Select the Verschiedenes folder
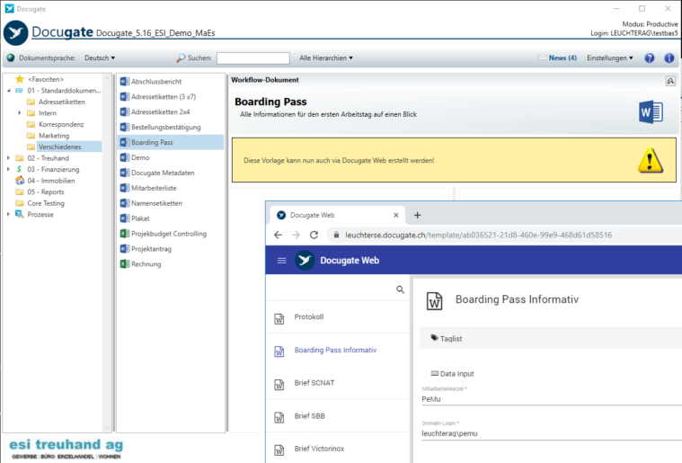This screenshot has height=463, width=682. tap(59, 147)
